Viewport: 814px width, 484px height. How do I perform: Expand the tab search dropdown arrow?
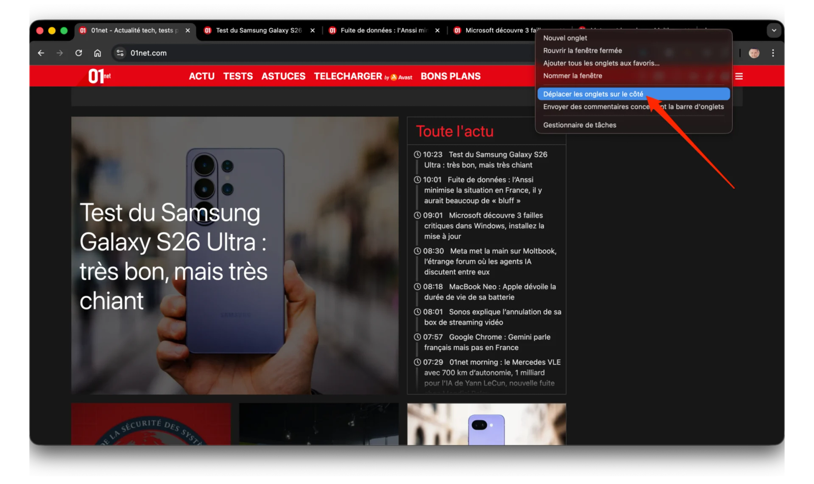(x=774, y=31)
